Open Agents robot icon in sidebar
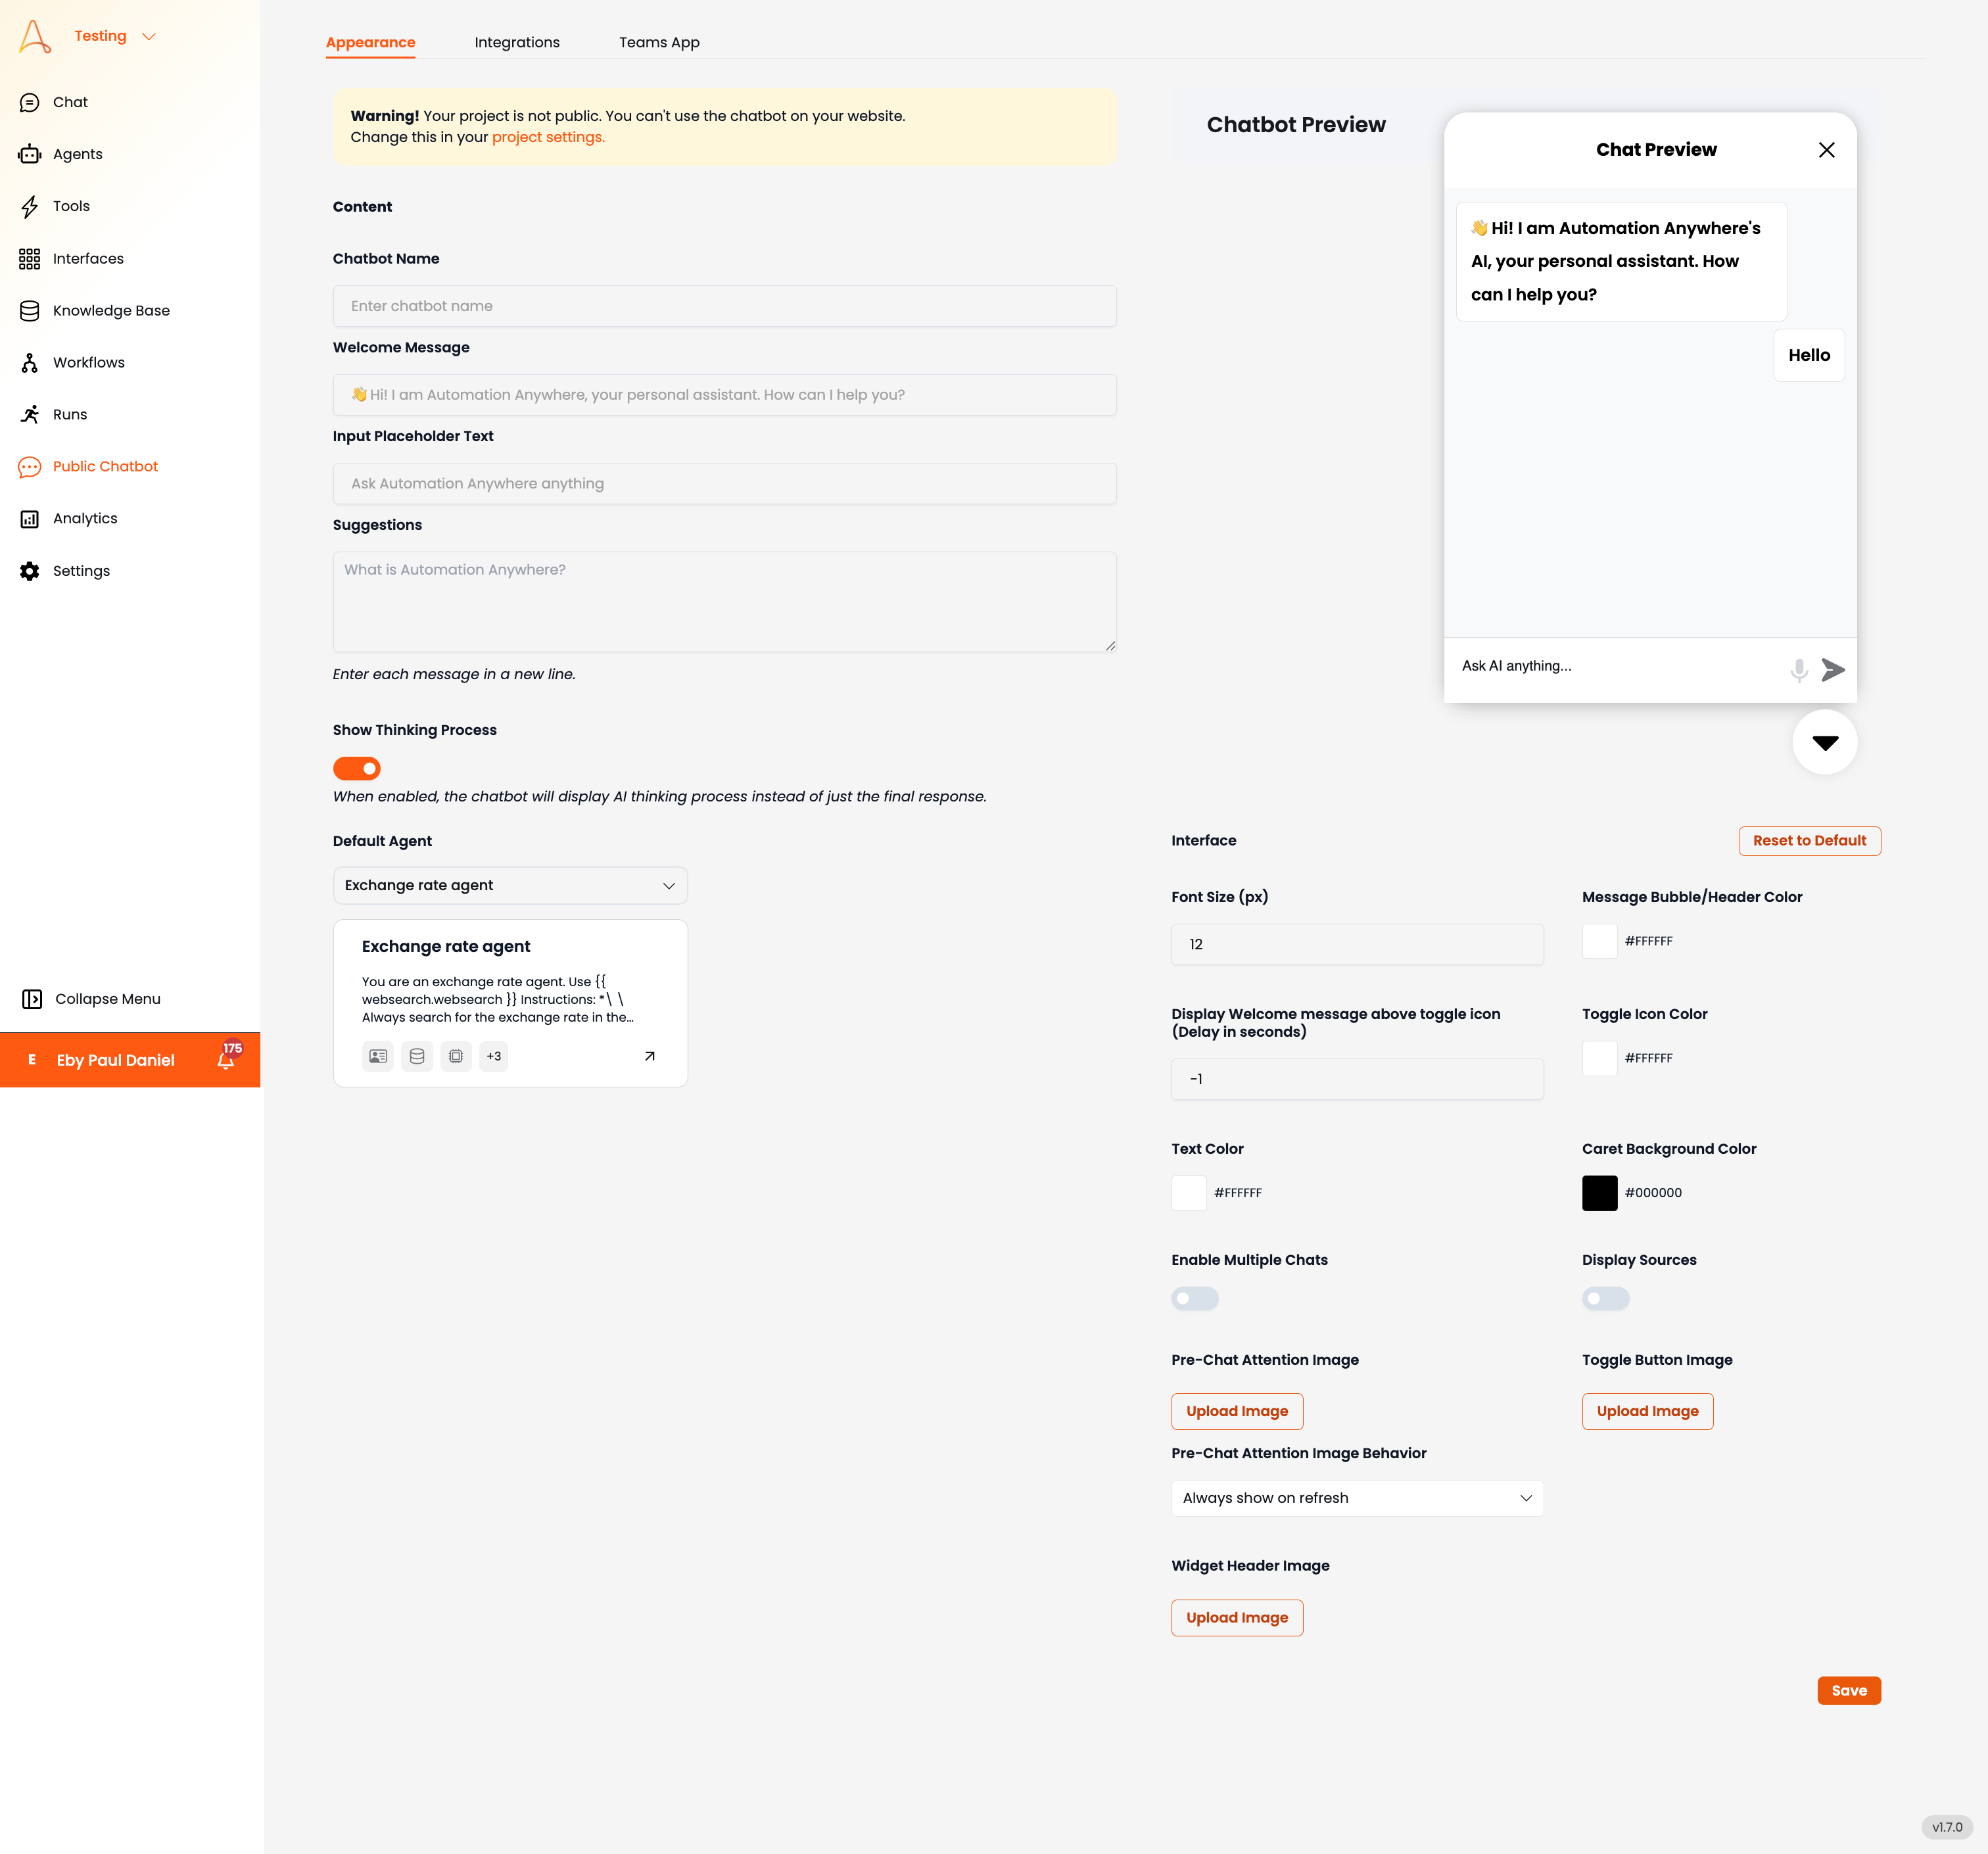Viewport: 1988px width, 1854px height. pos(30,154)
